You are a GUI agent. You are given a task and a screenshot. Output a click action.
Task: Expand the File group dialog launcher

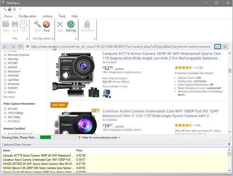27,39
